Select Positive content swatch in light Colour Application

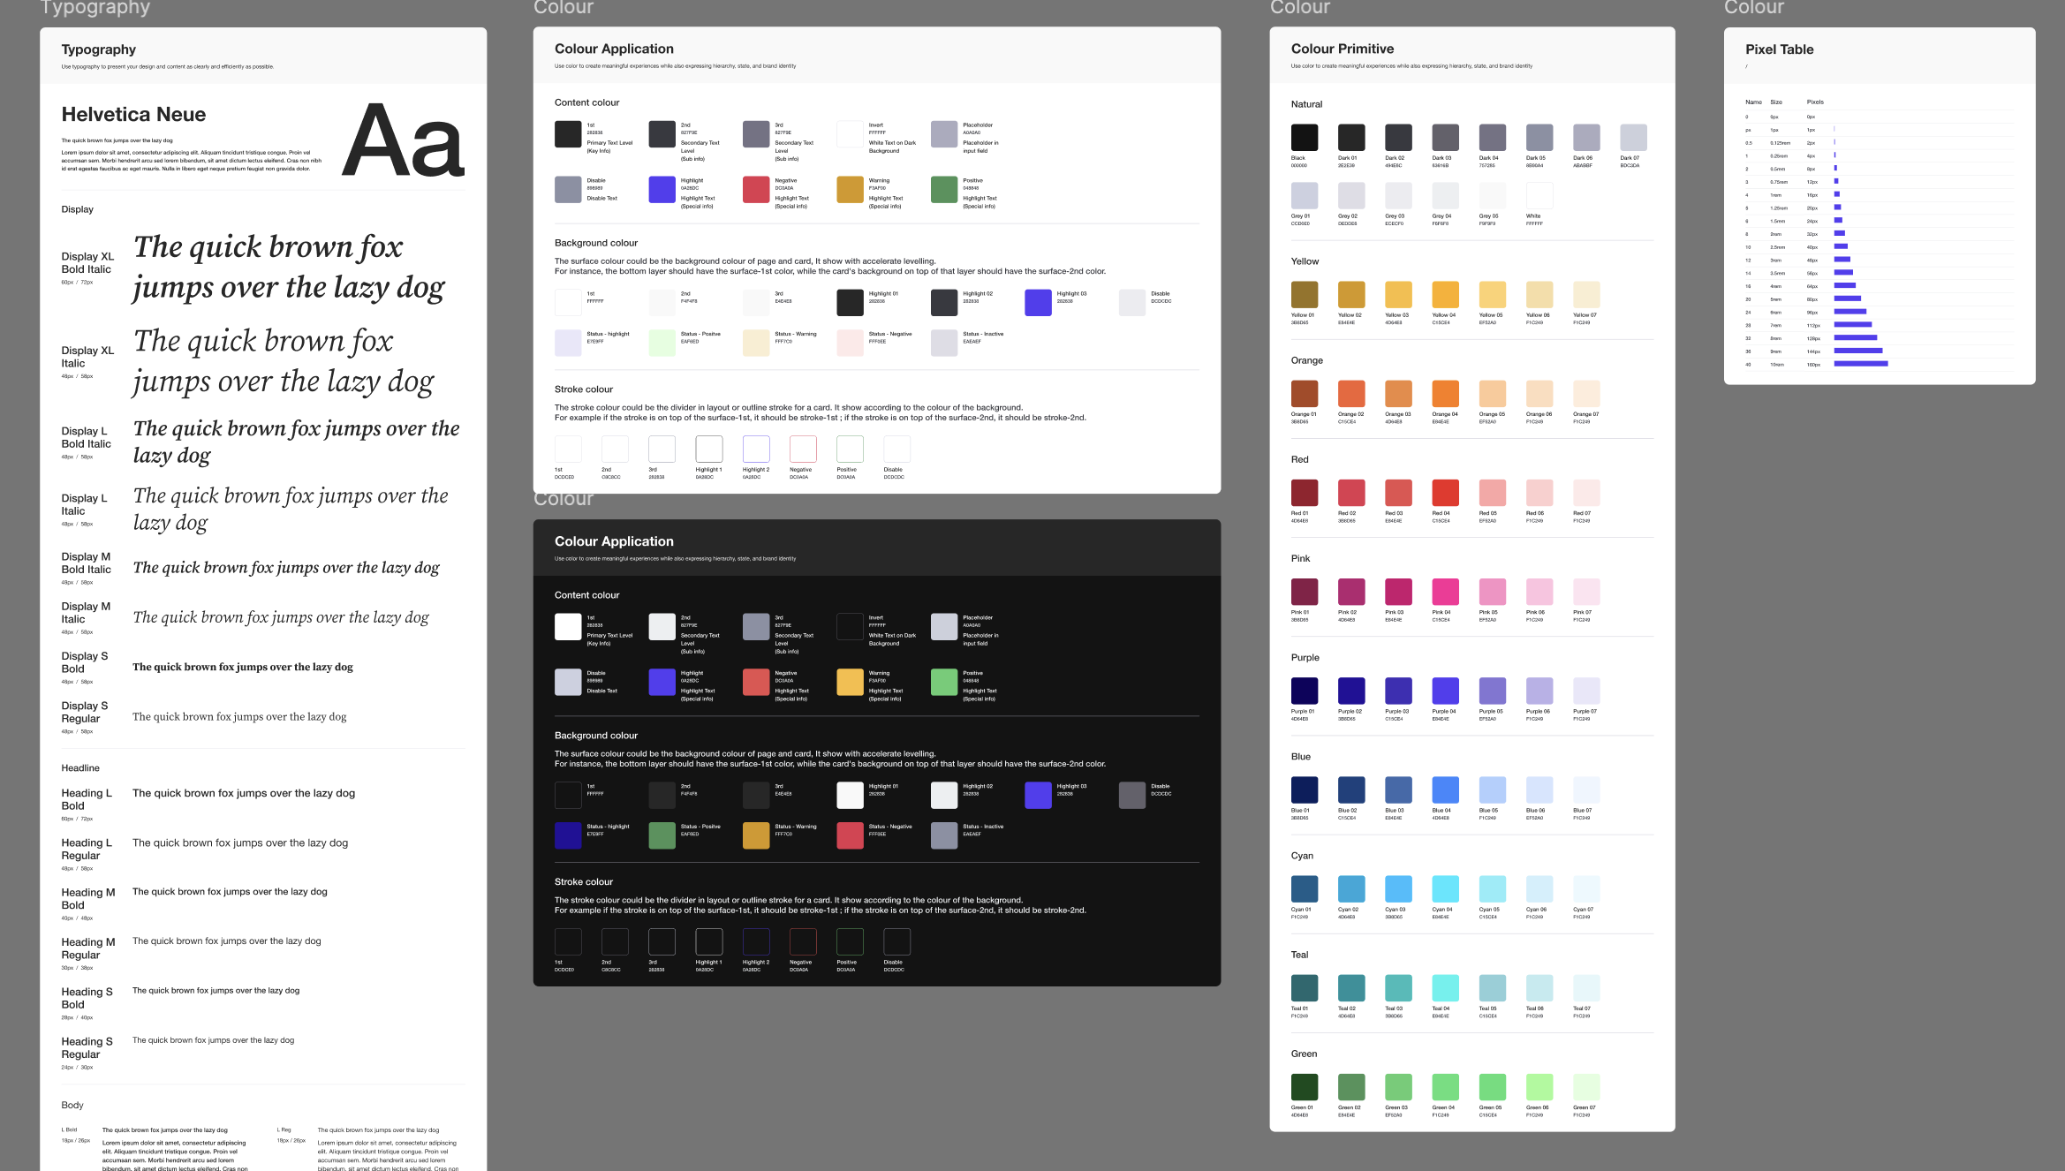(944, 190)
